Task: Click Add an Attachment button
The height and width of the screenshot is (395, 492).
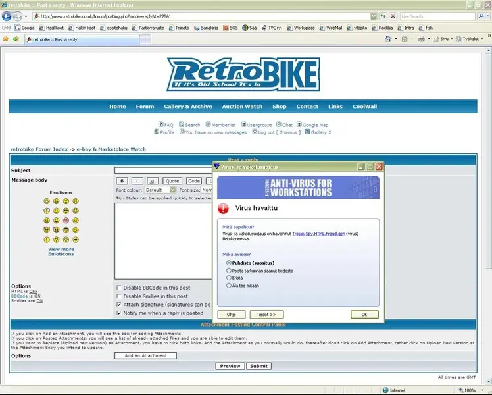Action: click(145, 355)
